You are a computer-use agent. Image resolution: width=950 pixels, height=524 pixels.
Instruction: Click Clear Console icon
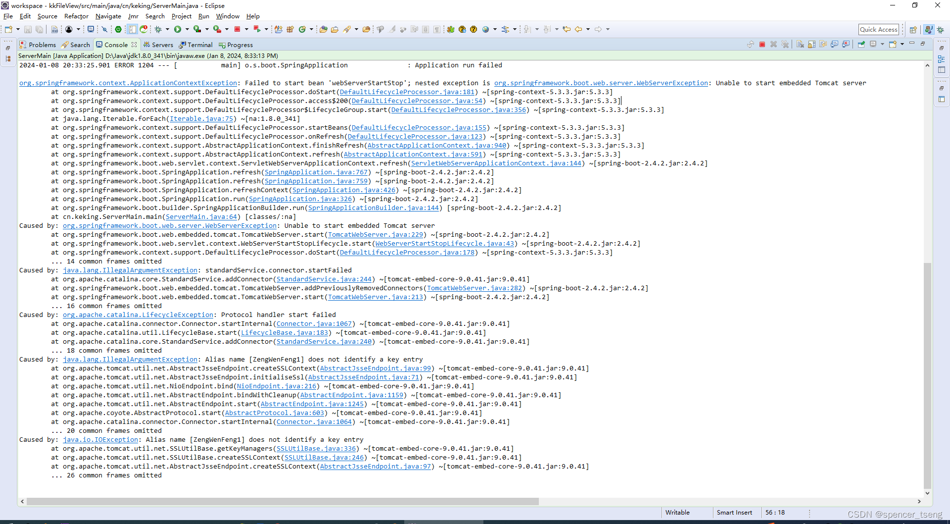coord(800,44)
